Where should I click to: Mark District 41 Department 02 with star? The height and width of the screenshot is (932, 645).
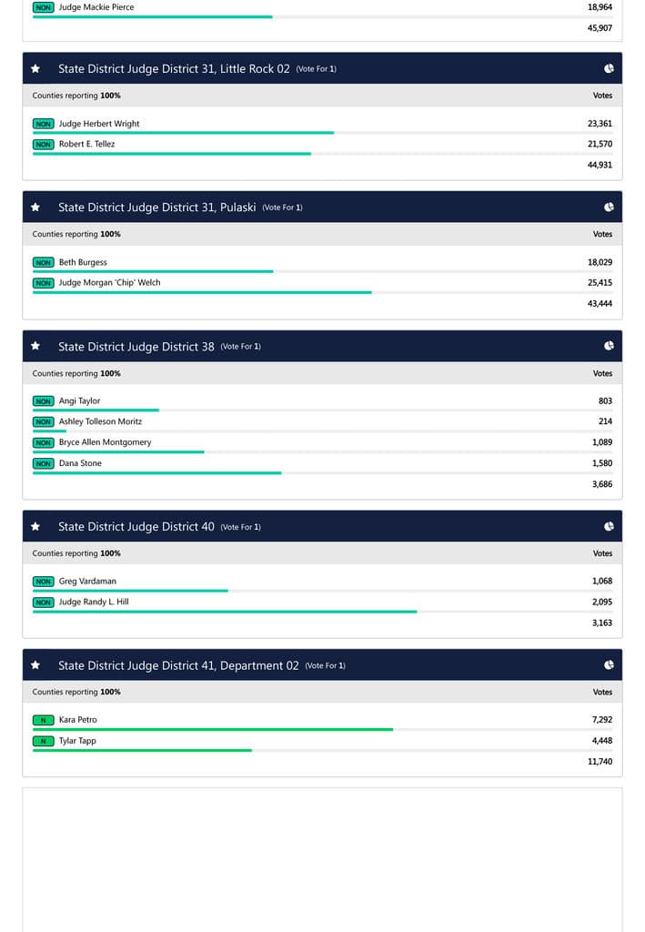(35, 665)
